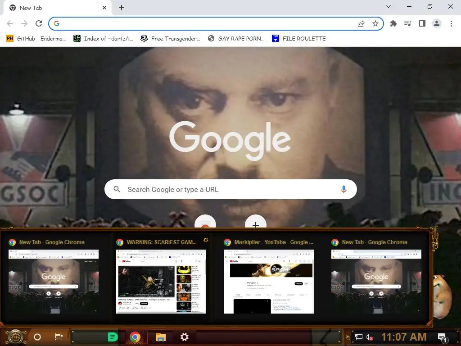Start voice search with microphone icon
Screen dimensions: 461x346
[x=343, y=189]
